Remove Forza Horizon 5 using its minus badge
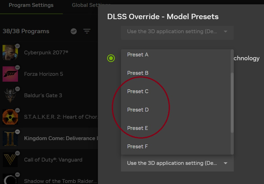Screen dimensions: 264x184 pyautogui.click(x=17, y=67)
